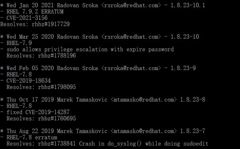Screen dimensions: 240x149
Task: Click version 1.8.23-10 at line end
Action: [184, 37]
